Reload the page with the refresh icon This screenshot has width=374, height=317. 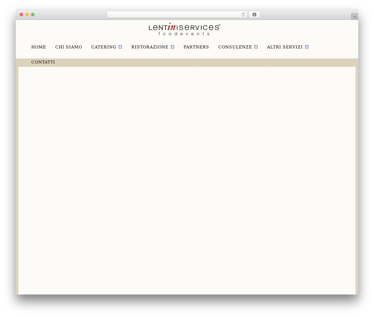243,15
